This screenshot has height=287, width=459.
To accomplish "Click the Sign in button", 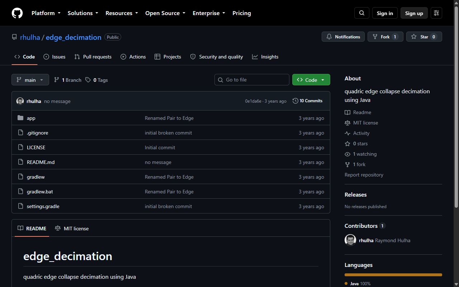I will coord(385,13).
